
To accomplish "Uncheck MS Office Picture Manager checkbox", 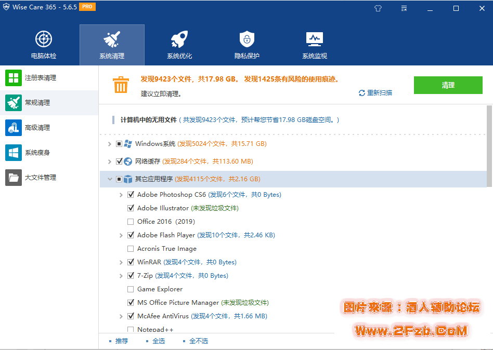I will [131, 303].
